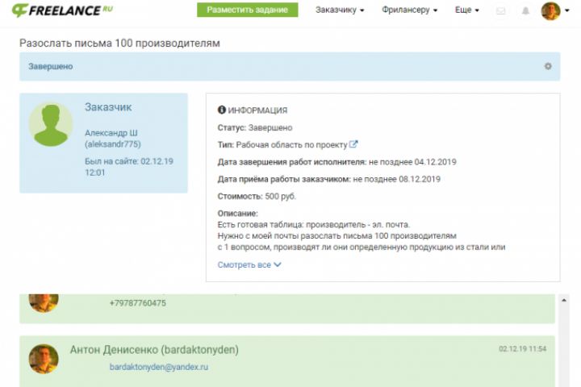Image resolution: width=581 pixels, height=387 pixels.
Task: Click the Статус: Завершено line
Action: (255, 127)
